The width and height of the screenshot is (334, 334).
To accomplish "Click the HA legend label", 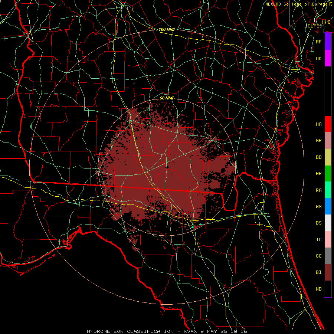I will coord(319,124).
